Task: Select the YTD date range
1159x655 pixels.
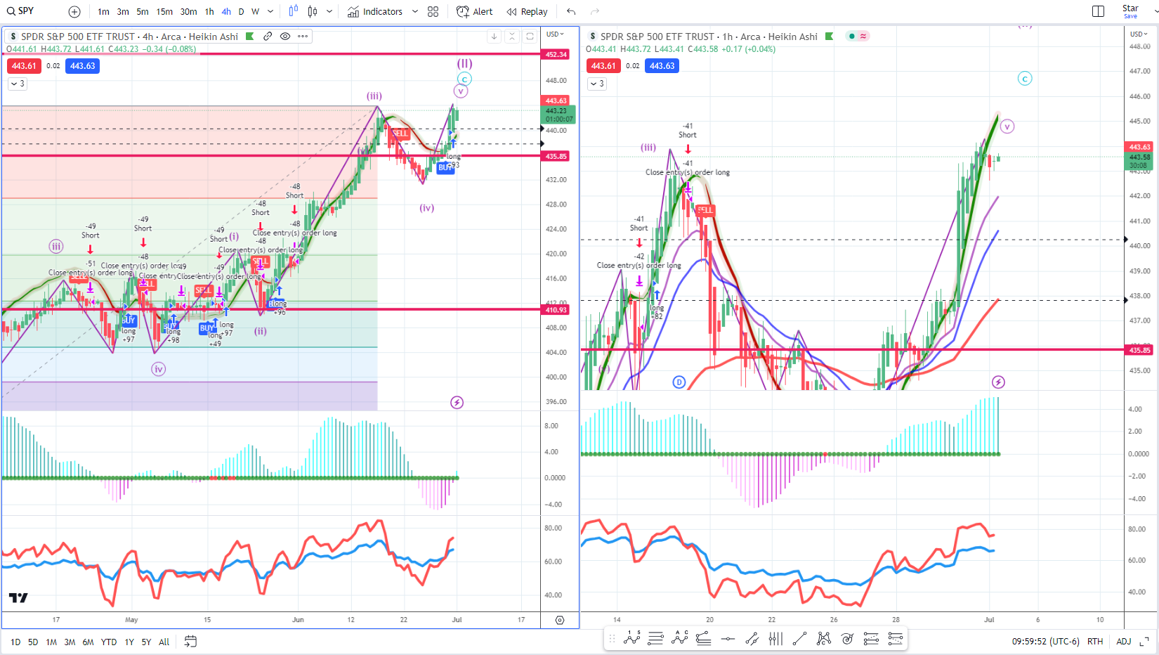Action: pos(109,642)
